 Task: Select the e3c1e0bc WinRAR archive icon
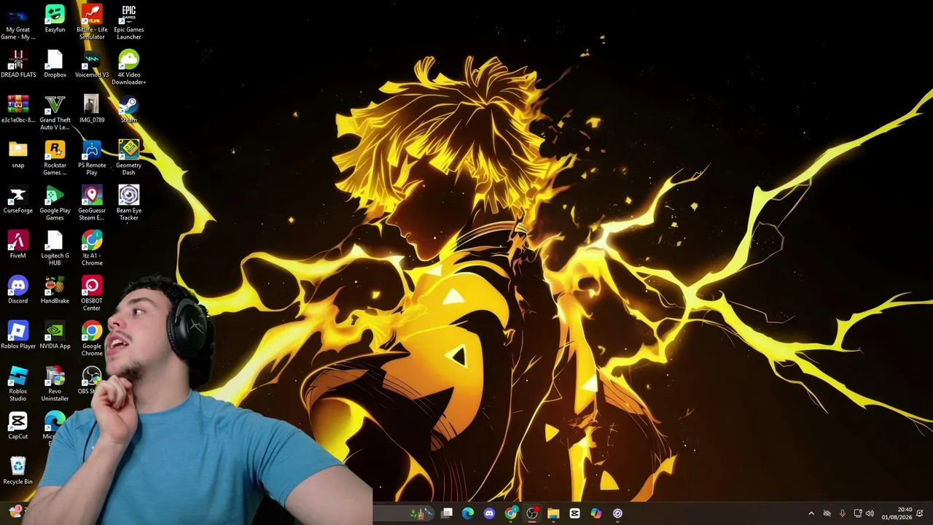18,109
